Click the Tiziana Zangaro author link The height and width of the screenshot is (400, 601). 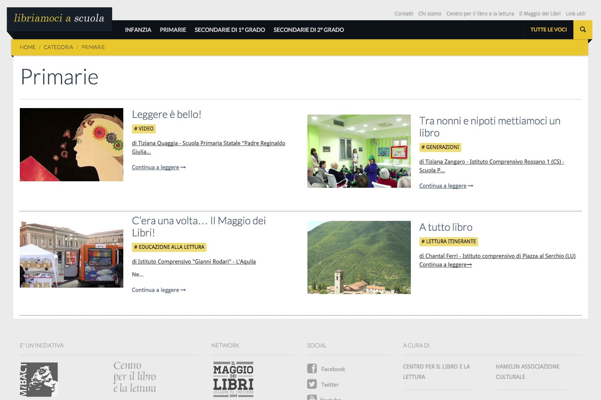click(x=492, y=166)
